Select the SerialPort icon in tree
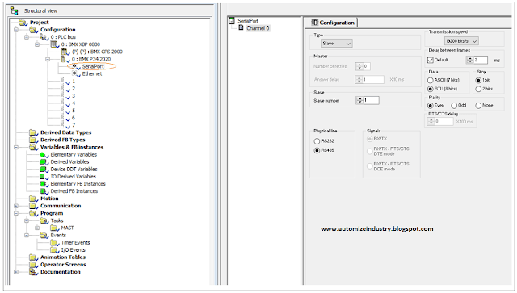The image size is (517, 293). (x=76, y=66)
